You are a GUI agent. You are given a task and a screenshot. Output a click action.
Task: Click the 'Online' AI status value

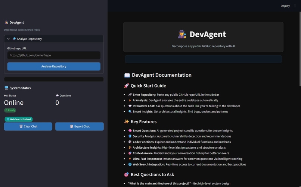point(14,102)
